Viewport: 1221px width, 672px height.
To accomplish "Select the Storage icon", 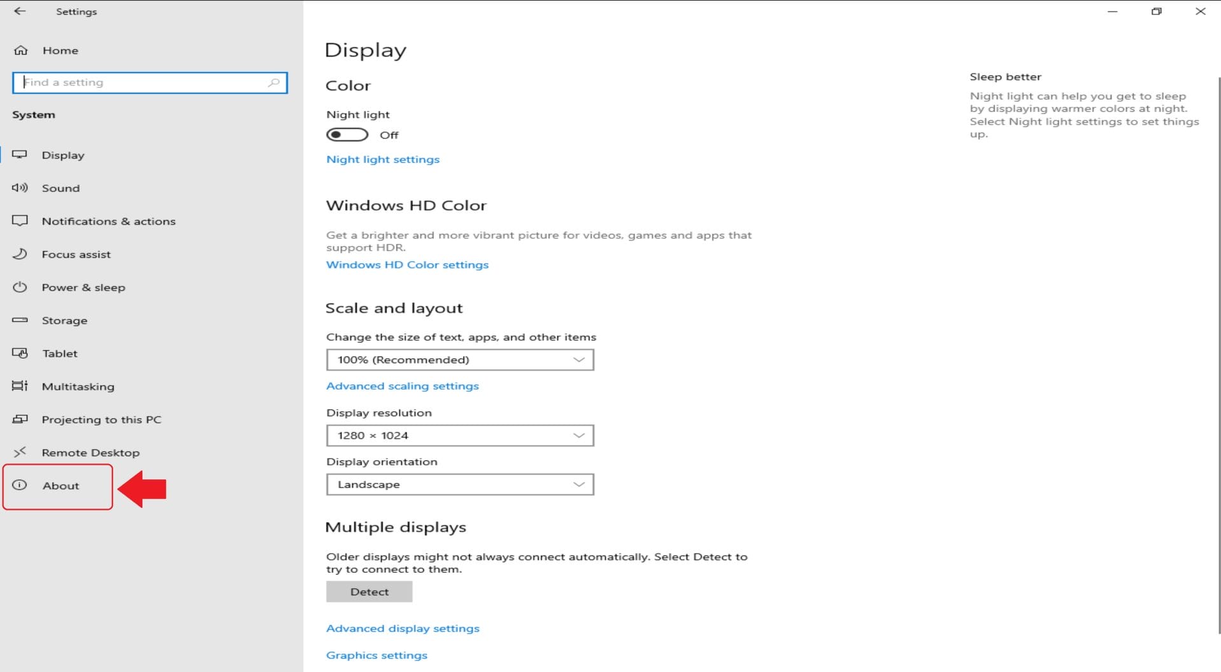I will [x=21, y=320].
